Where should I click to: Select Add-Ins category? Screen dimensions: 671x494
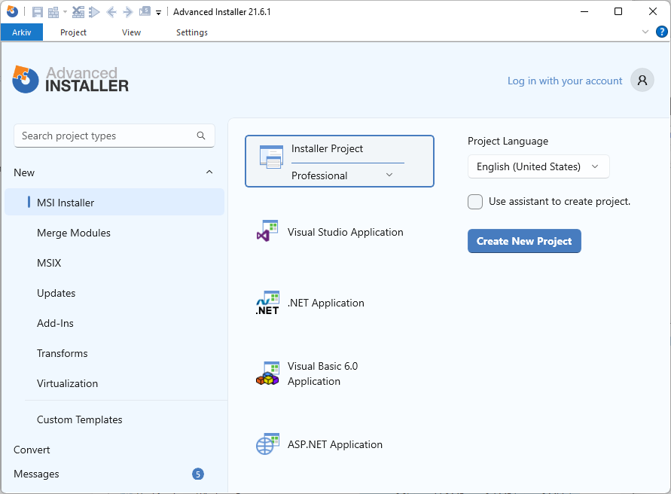[55, 323]
